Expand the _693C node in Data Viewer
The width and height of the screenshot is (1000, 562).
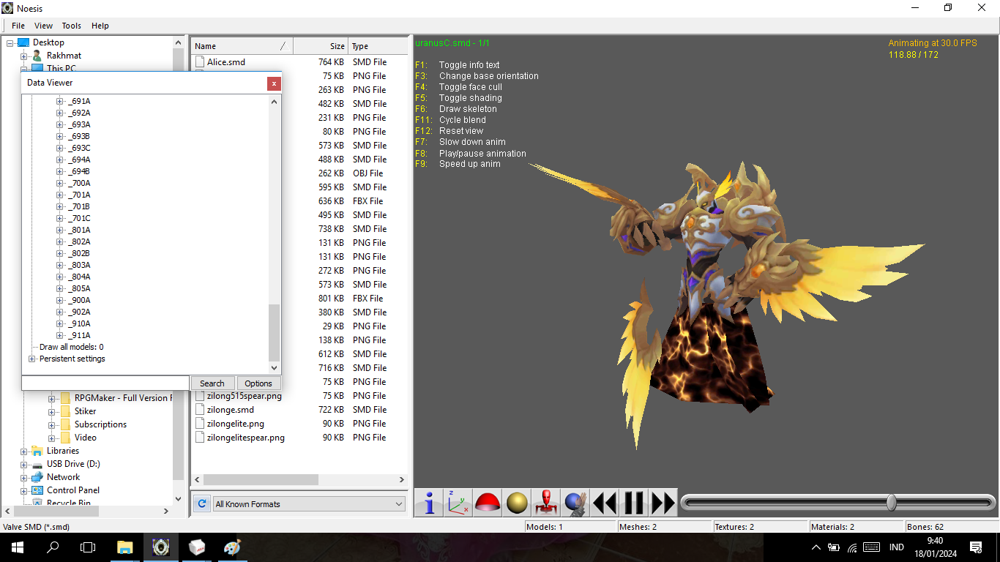point(60,148)
